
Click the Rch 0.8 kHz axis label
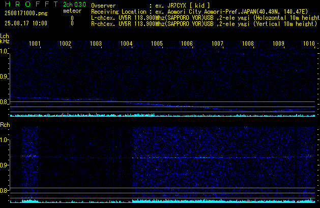(x=4, y=191)
